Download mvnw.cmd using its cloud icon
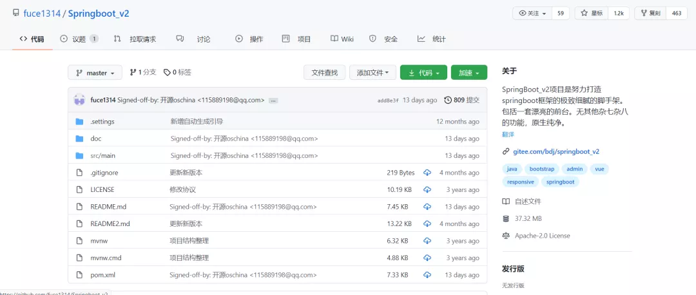This screenshot has height=295, width=696. (x=427, y=258)
